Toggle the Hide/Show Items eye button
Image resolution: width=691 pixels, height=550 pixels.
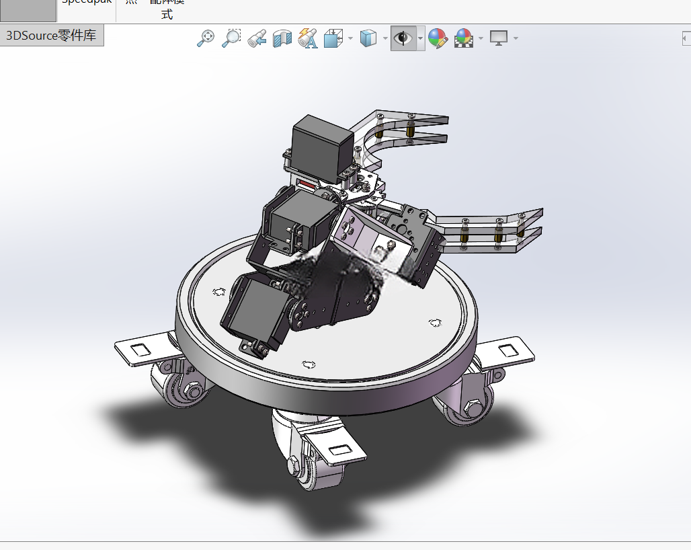pyautogui.click(x=403, y=38)
